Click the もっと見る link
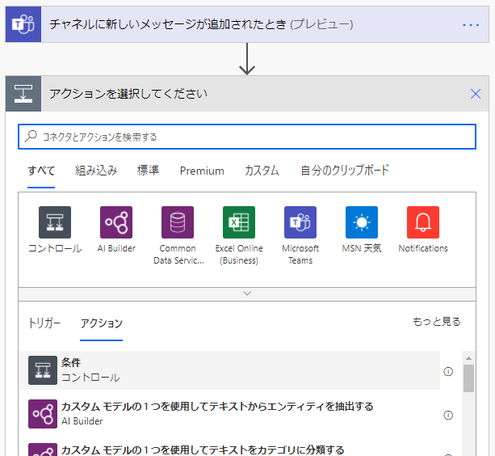 coord(437,322)
